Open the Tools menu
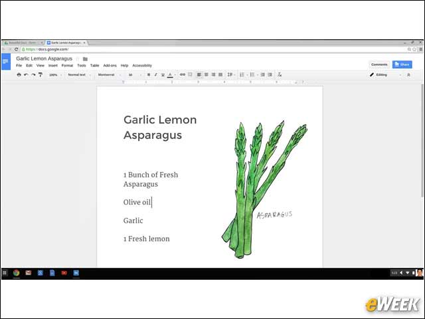 click(82, 65)
